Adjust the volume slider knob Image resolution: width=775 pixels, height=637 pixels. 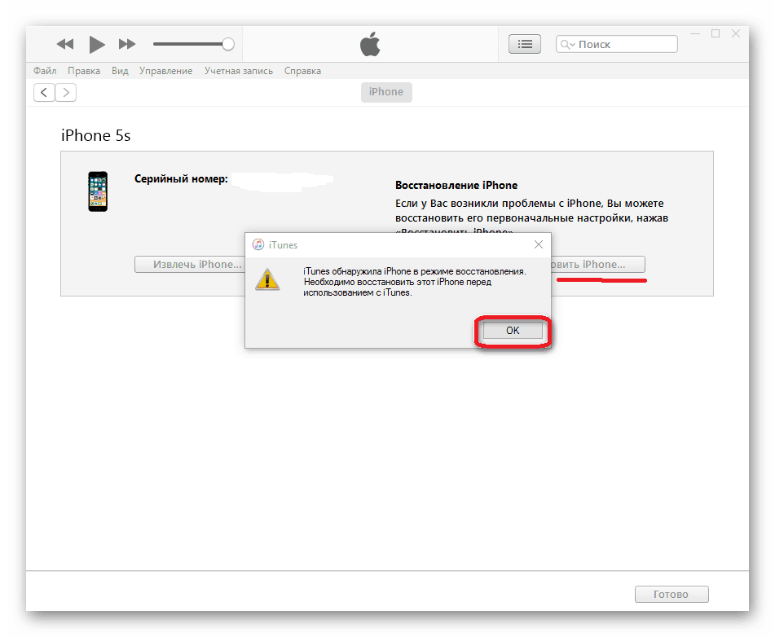(x=228, y=44)
